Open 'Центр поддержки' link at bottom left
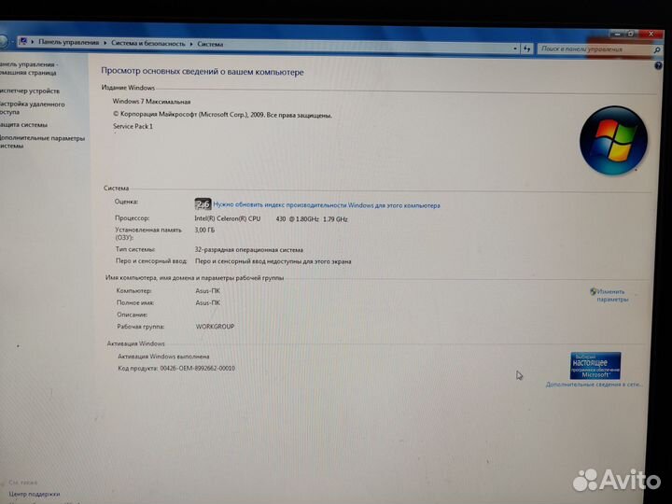This screenshot has width=672, height=504. pos(35,494)
